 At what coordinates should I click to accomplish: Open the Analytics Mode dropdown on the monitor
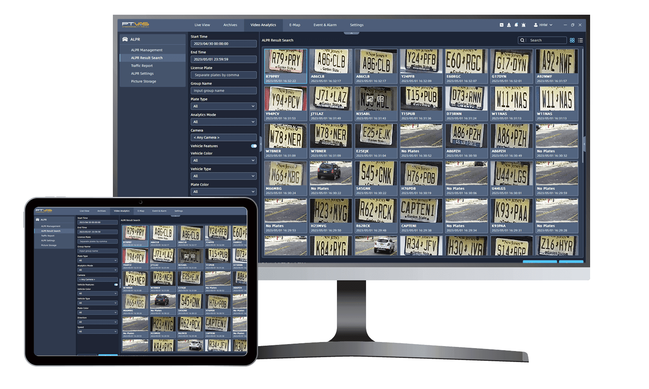tap(224, 122)
